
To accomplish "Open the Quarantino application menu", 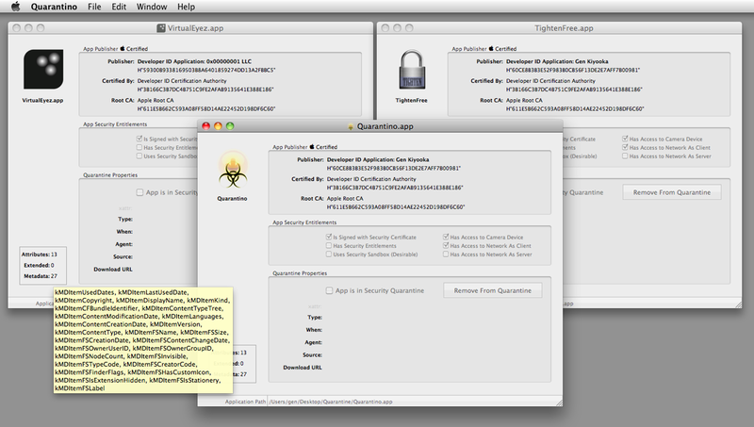I will (54, 7).
